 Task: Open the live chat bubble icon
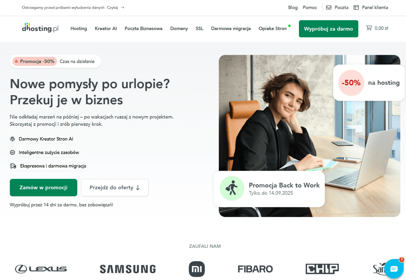pyautogui.click(x=394, y=268)
